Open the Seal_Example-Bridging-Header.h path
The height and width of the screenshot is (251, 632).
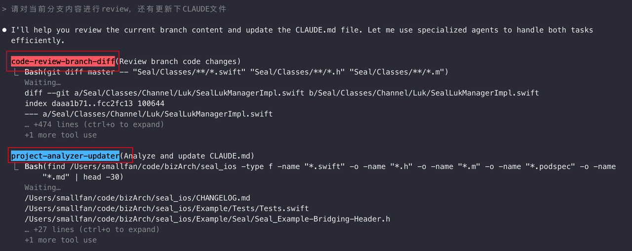[207, 218]
